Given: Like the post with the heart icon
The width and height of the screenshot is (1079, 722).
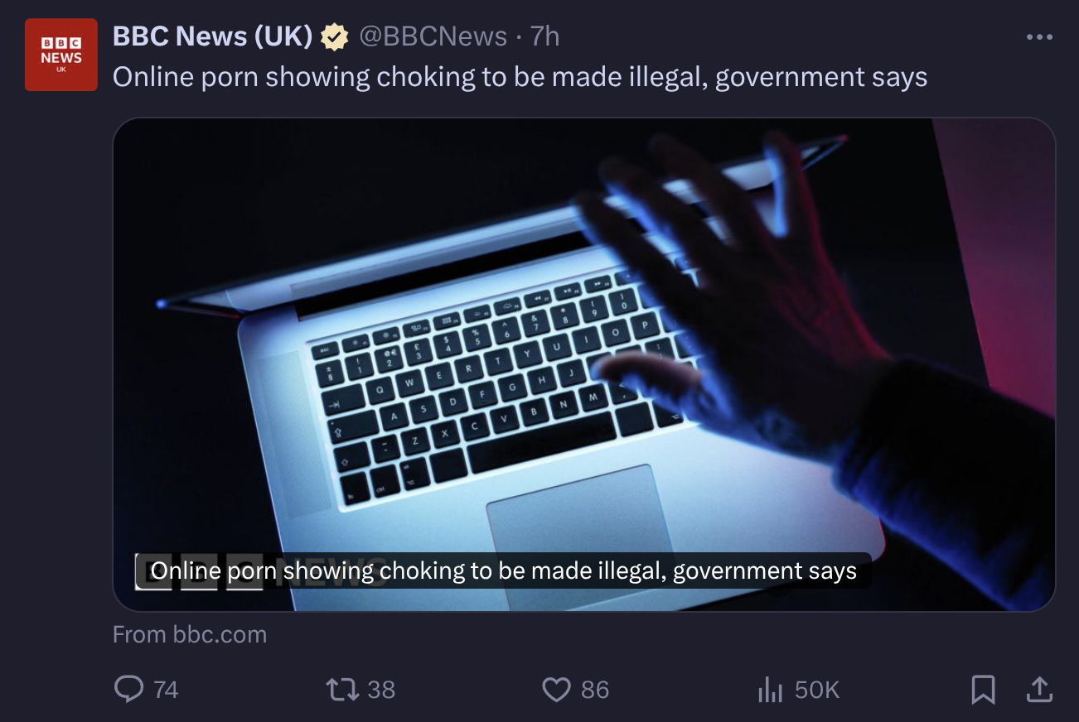Looking at the screenshot, I should click(556, 689).
